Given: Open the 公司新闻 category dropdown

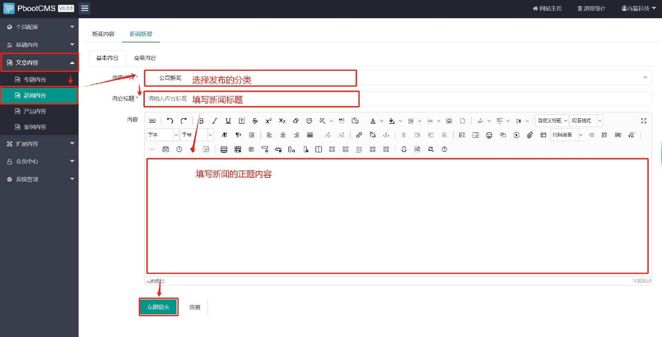Looking at the screenshot, I should (398, 78).
